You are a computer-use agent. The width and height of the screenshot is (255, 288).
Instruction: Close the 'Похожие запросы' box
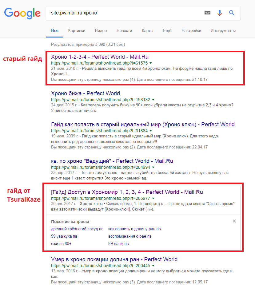tap(234, 221)
